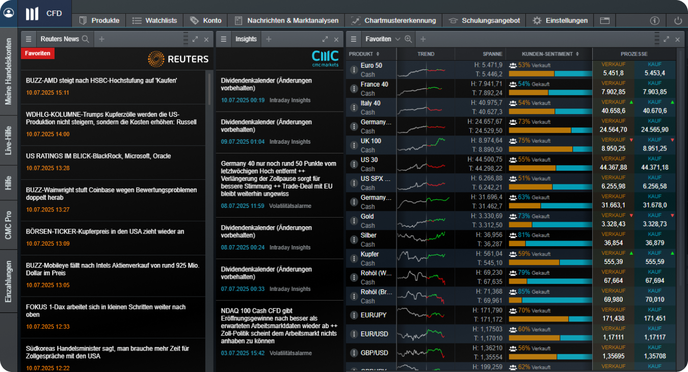Open BUZZ-AMD HSBC-Hochstufung news headline
Viewport: 688px width, 372px height.
[x=101, y=81]
